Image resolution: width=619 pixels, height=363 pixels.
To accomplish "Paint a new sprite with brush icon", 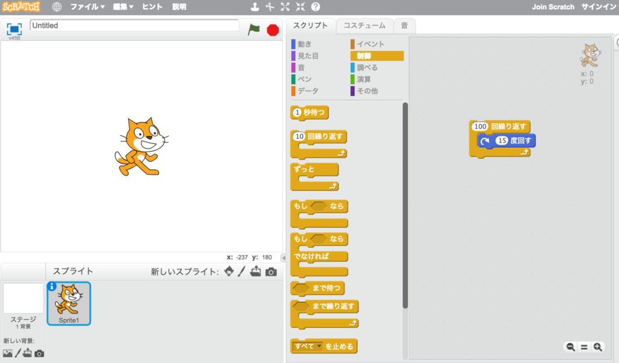I will [242, 271].
